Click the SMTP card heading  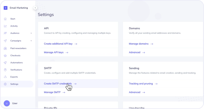click(x=48, y=68)
